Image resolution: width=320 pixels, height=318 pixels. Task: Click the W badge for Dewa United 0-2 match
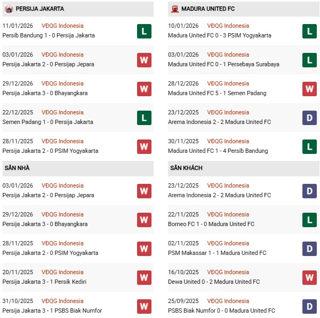[309, 277]
